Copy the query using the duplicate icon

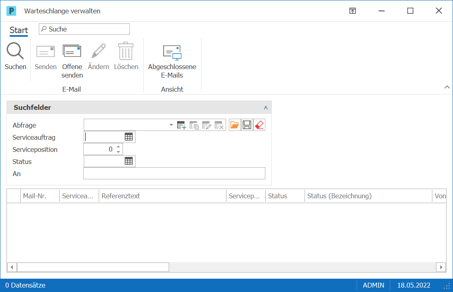pos(194,125)
